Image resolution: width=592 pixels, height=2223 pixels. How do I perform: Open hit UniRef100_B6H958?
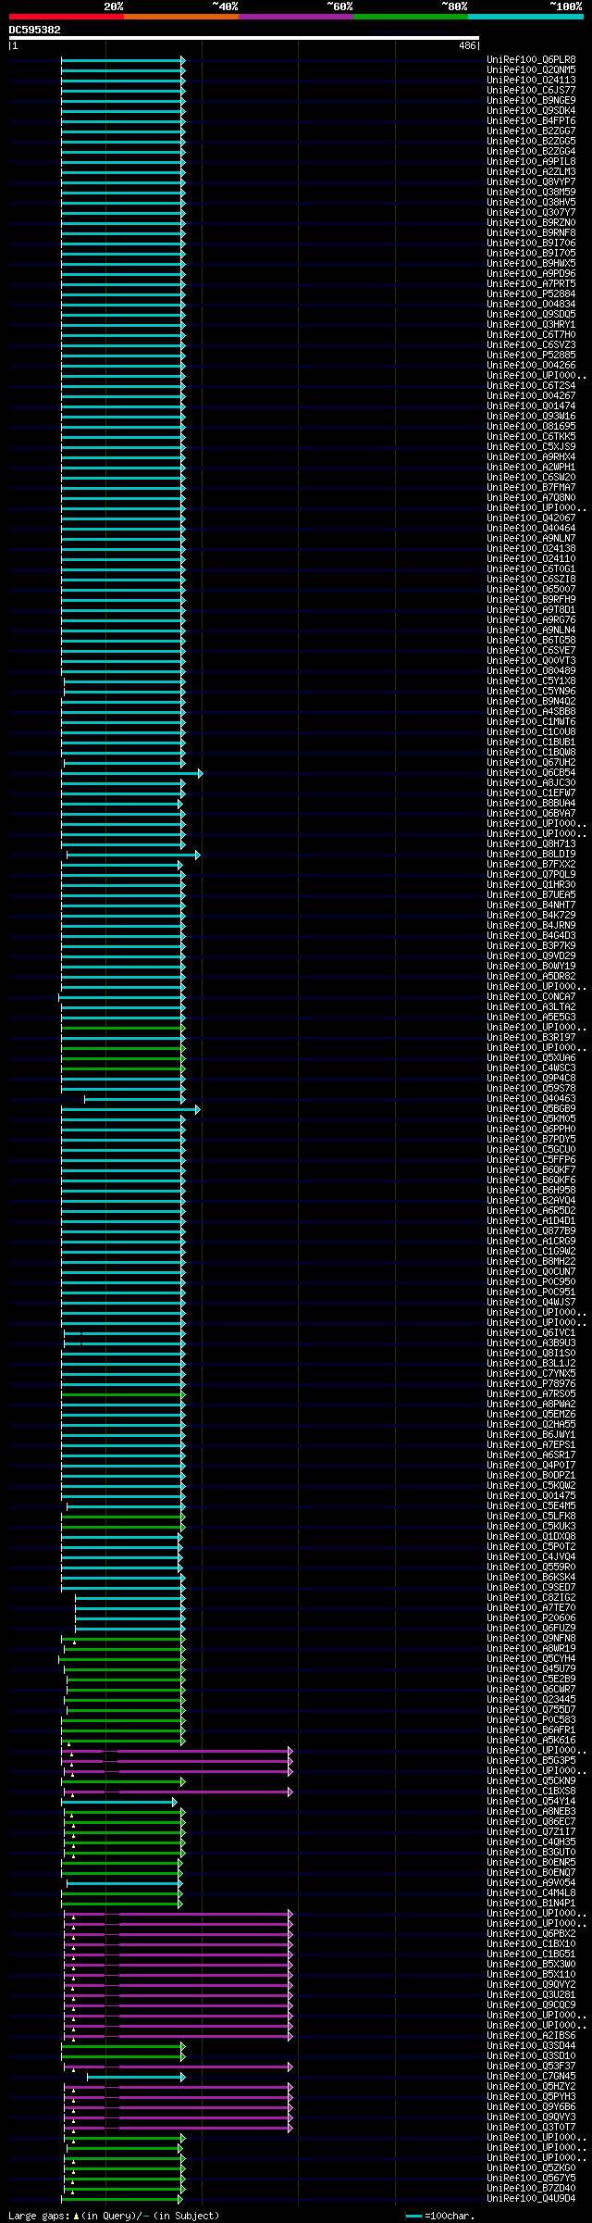[x=531, y=1191]
